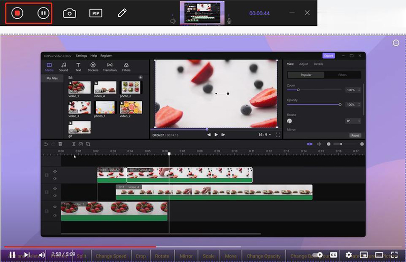Viewport: 406px width, 262px height.
Task: Open the Text panel
Action: pos(78,67)
